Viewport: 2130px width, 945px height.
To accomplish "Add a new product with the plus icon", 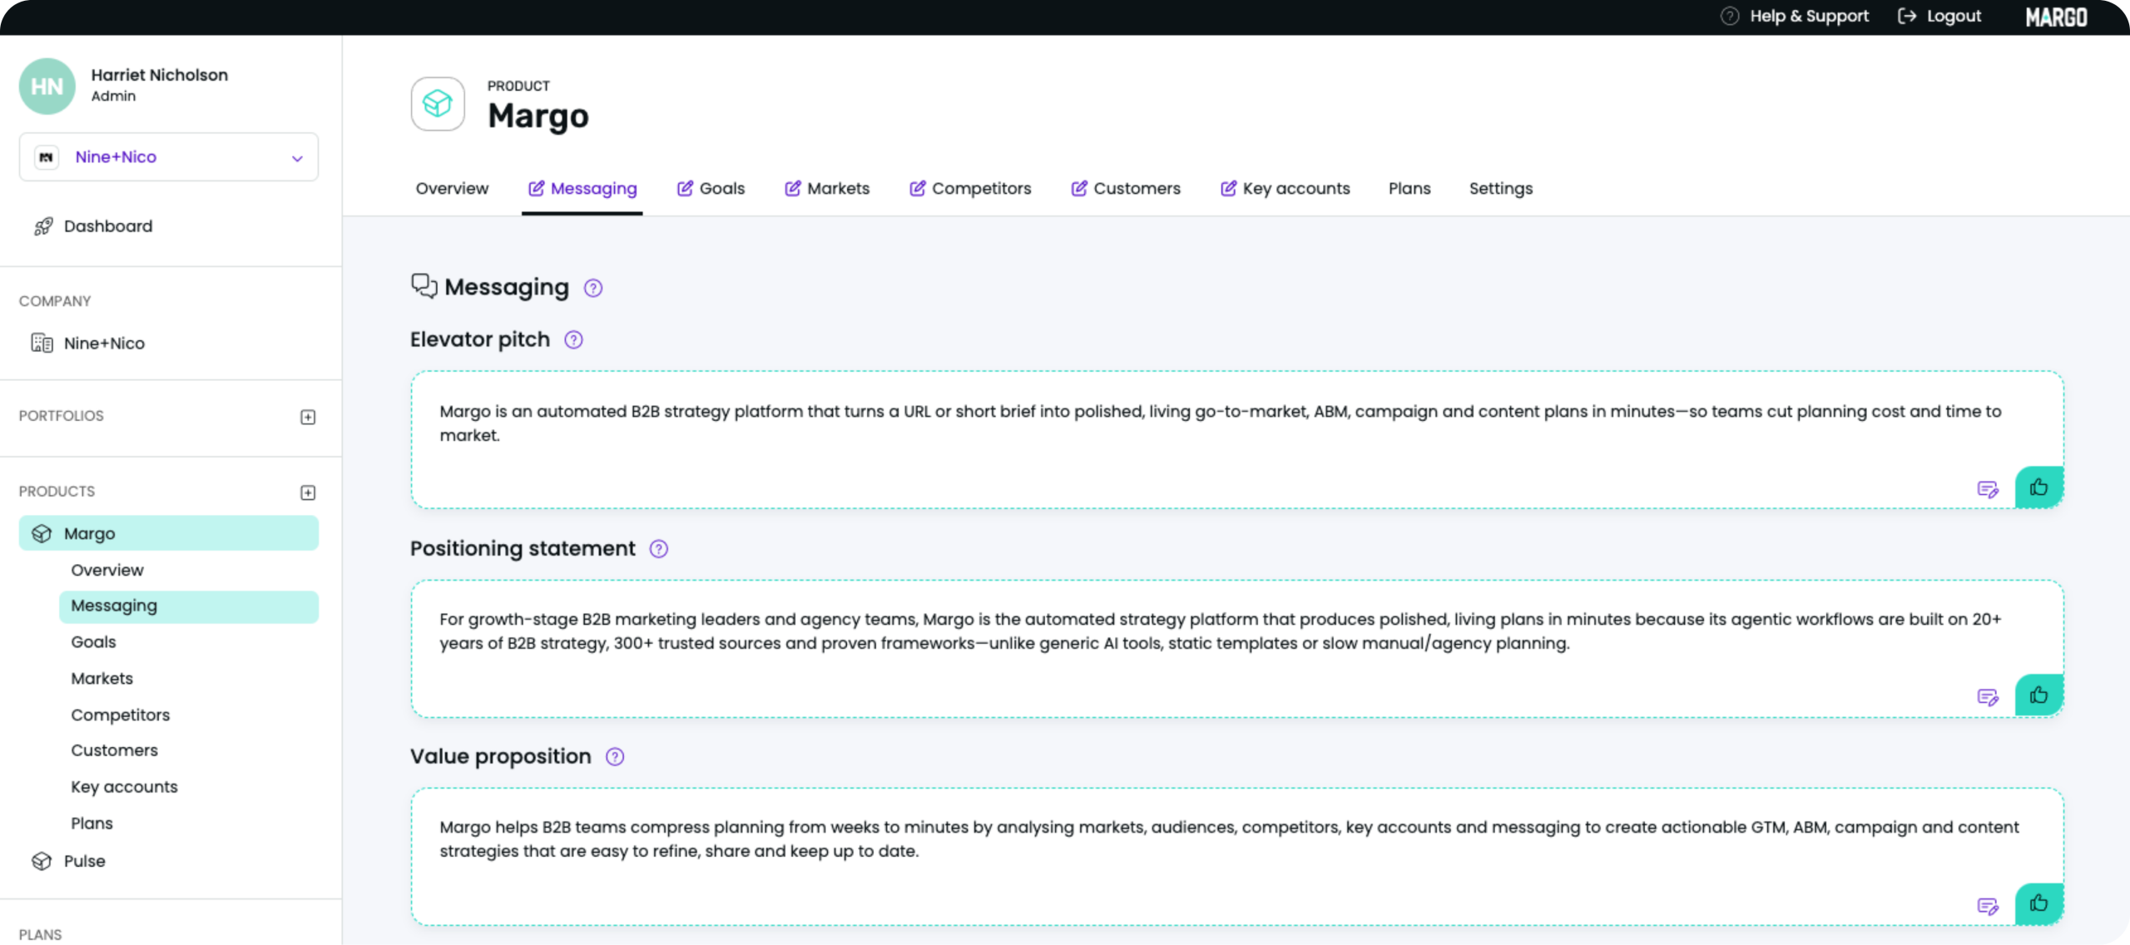I will click(x=308, y=492).
